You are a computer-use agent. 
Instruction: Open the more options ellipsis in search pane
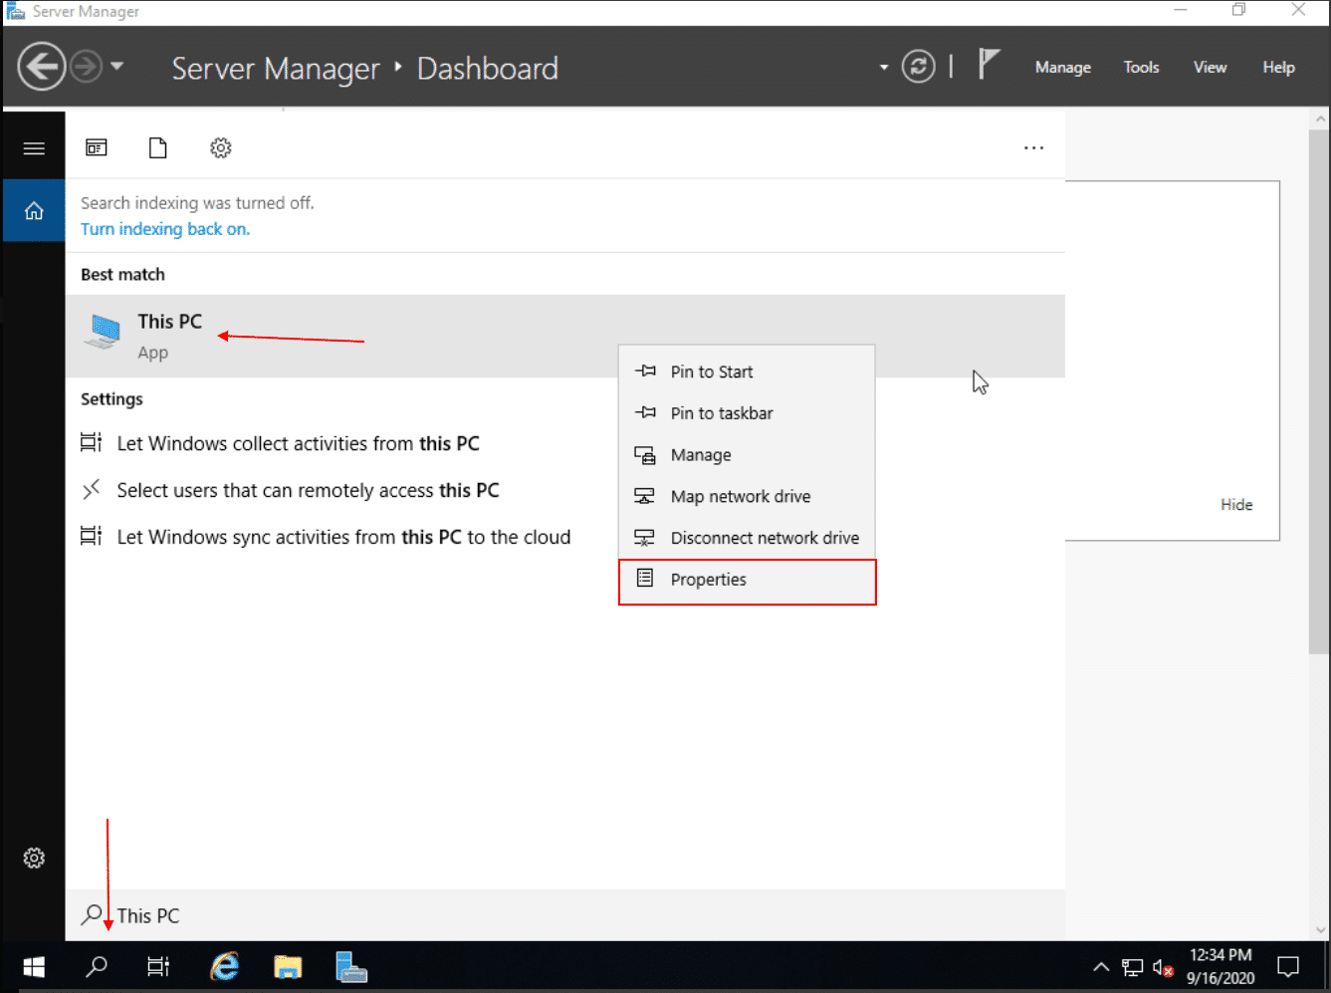pyautogui.click(x=1033, y=147)
